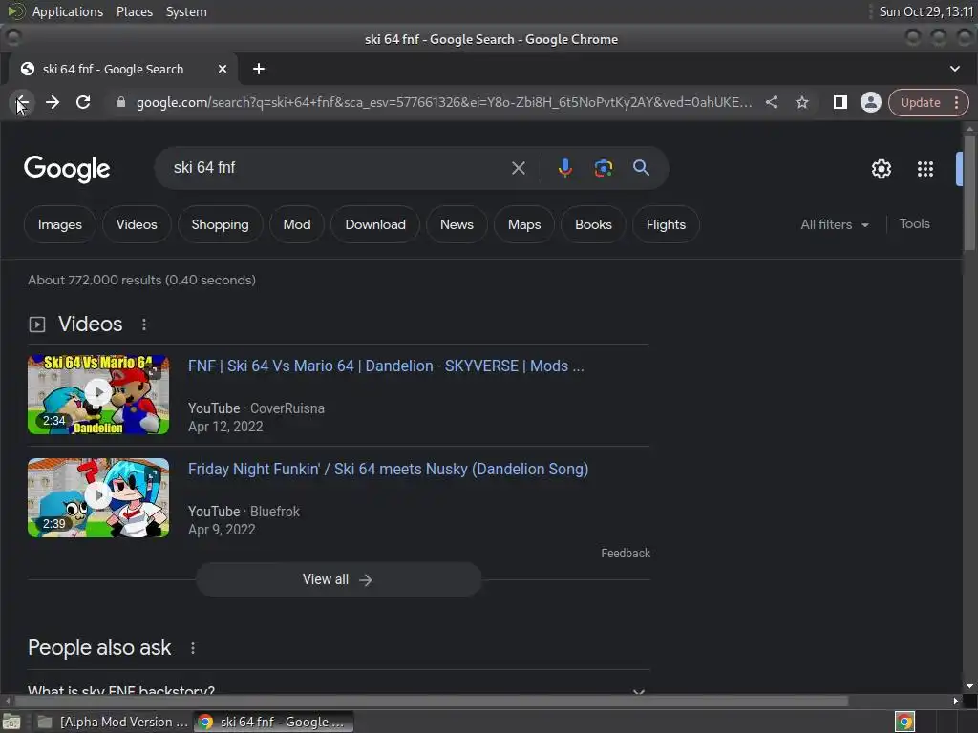This screenshot has height=733, width=978.
Task: Switch to Alpha Mod Version taskbar window
Action: click(x=113, y=722)
